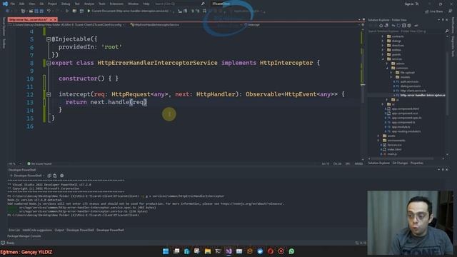Collapse the common folder
457x257 pixels.
387,69
